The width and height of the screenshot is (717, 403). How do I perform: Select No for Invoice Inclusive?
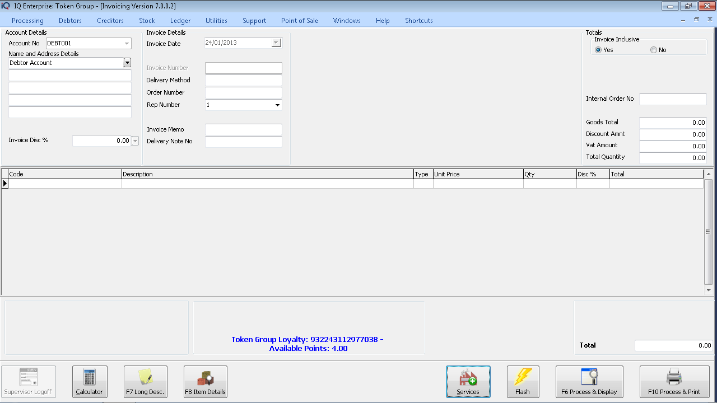653,50
